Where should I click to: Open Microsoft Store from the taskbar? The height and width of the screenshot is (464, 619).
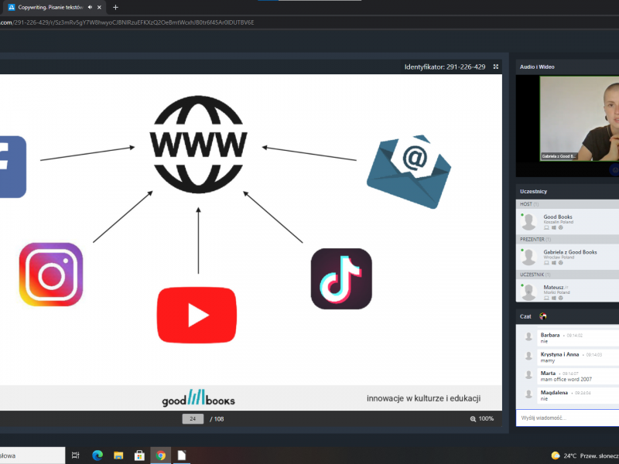pyautogui.click(x=139, y=455)
